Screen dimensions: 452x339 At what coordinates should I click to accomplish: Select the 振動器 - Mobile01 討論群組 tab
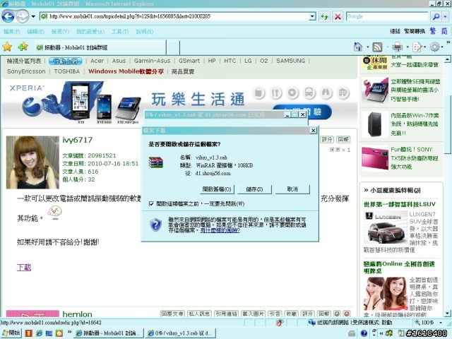point(100,47)
